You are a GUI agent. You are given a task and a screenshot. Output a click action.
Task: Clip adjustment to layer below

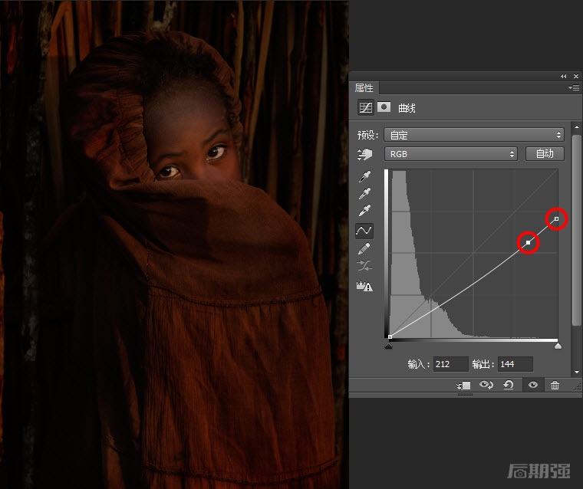click(x=463, y=386)
